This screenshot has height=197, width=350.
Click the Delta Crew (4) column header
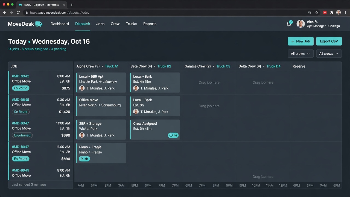[x=250, y=66]
